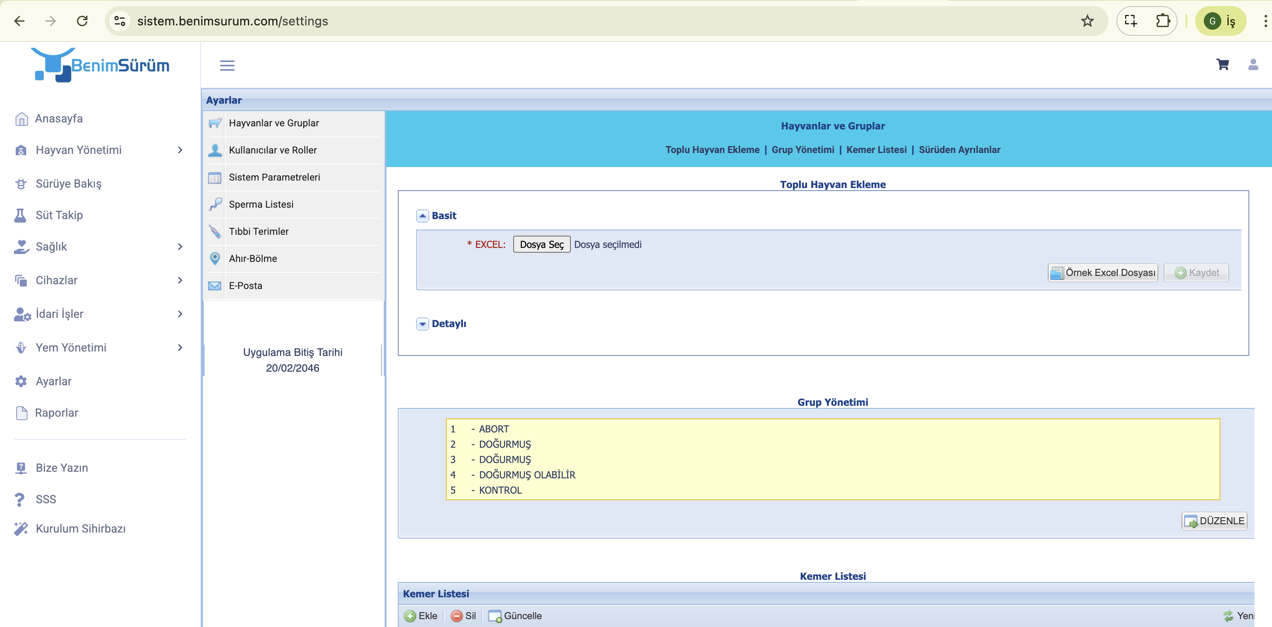Collapse the Basit section
The image size is (1272, 627).
coord(423,216)
